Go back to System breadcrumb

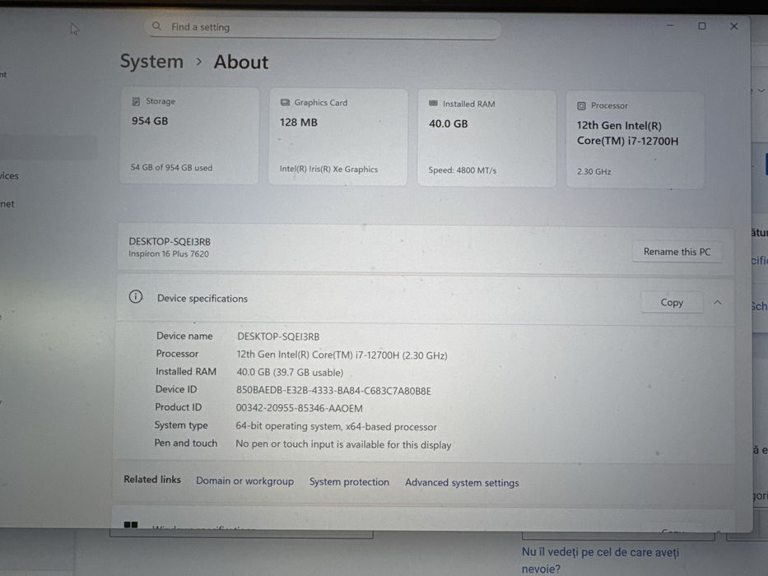tap(151, 62)
